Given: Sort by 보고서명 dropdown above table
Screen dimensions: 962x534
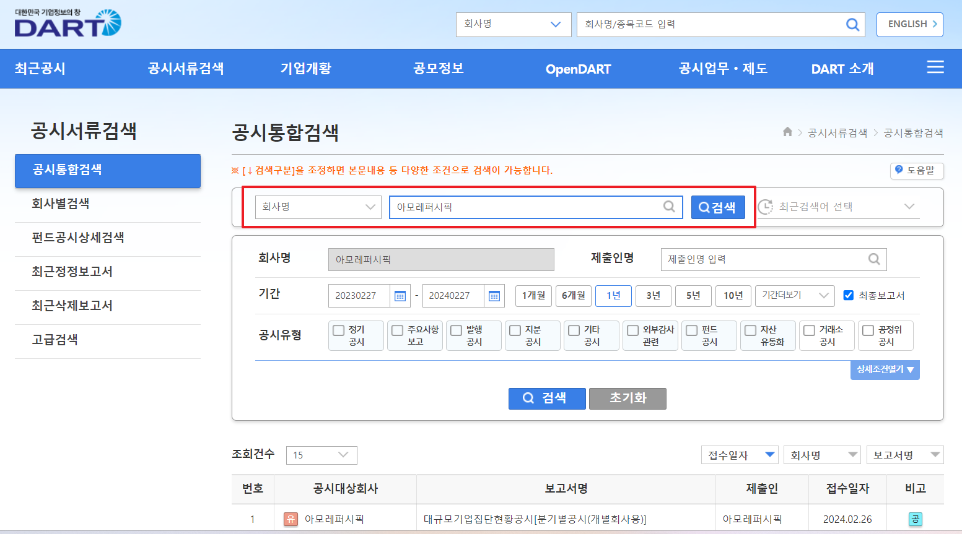Looking at the screenshot, I should [905, 455].
